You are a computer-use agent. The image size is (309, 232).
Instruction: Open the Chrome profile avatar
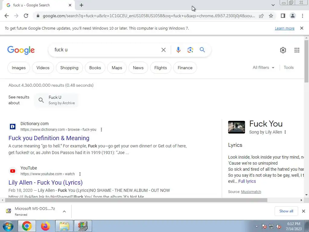point(293,16)
